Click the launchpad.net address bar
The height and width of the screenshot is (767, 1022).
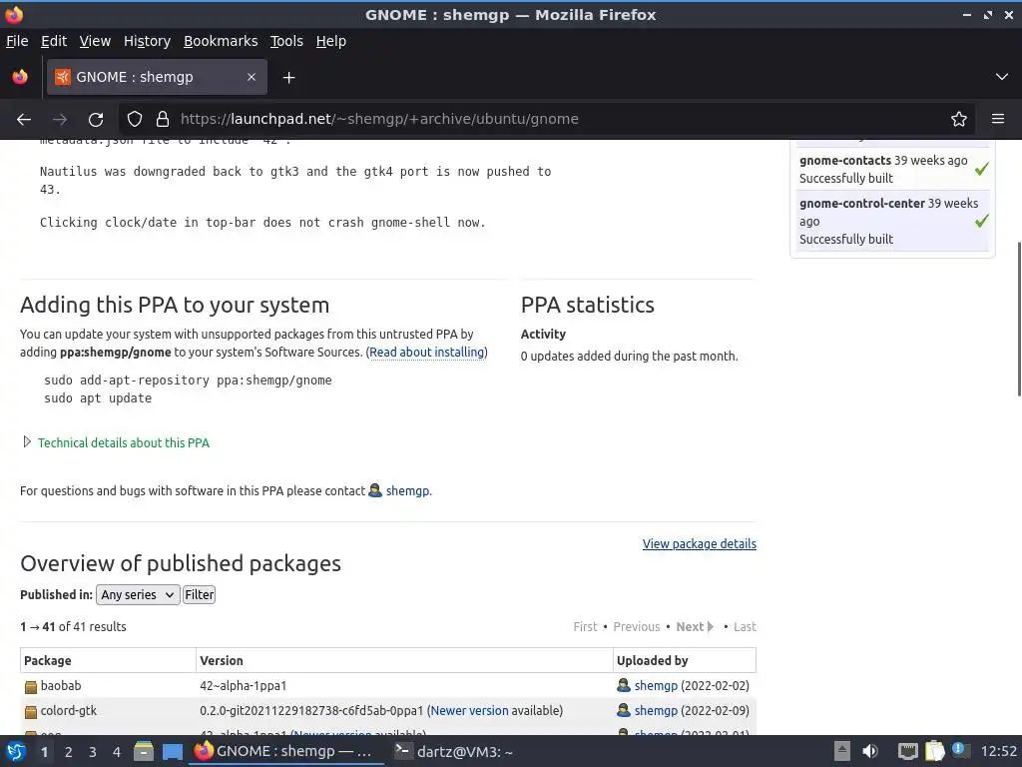548,119
